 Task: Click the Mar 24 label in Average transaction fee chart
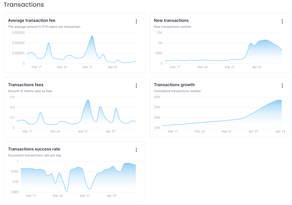point(62,67)
